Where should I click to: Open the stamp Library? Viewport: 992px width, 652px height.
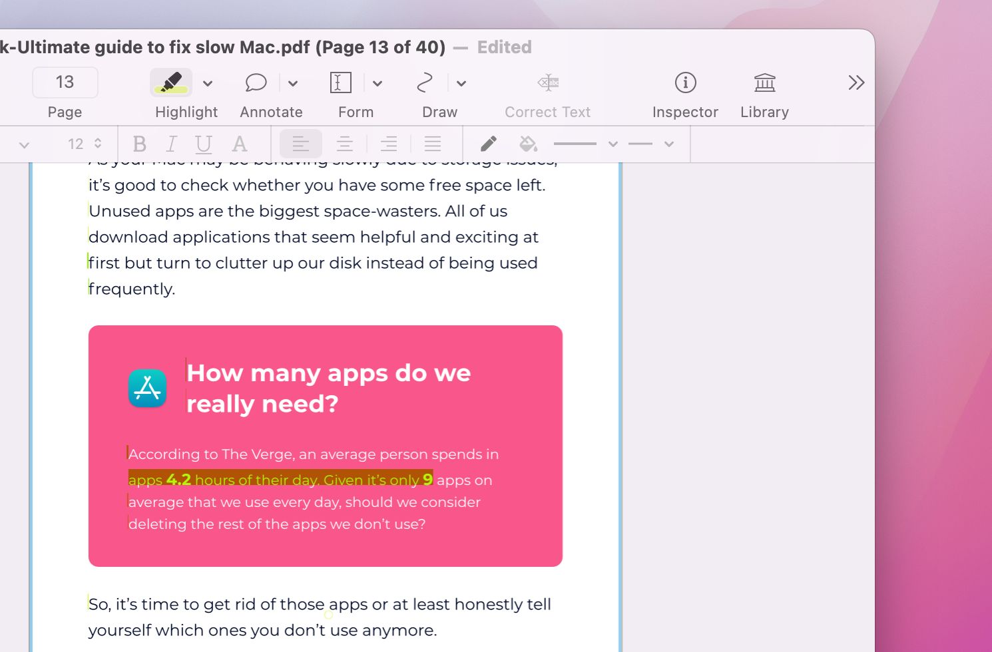(764, 82)
